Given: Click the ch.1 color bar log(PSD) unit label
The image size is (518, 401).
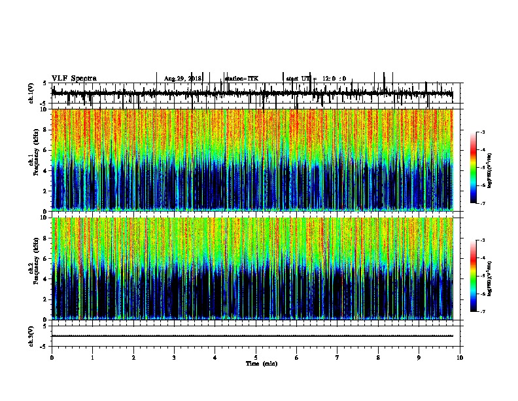Looking at the screenshot, I should point(490,170).
